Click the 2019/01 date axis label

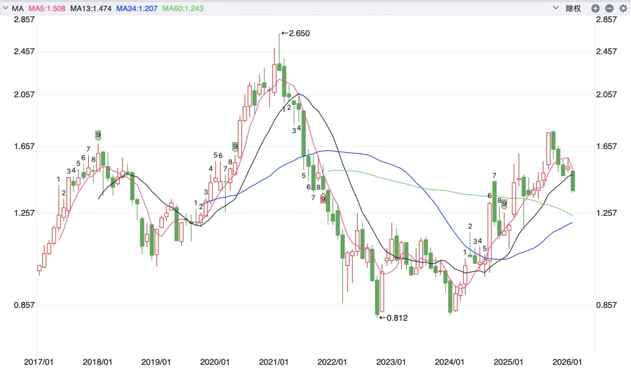(156, 362)
